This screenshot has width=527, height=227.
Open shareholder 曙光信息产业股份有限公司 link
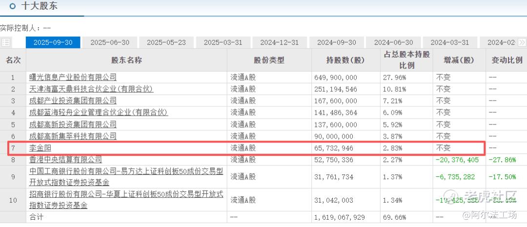pos(73,77)
